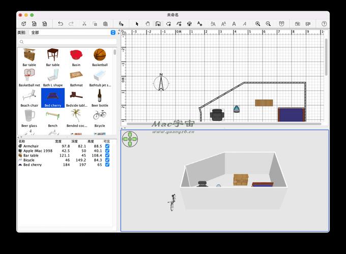Screen dimensions: 346x254
Task: Select Bar table row in the furniture list
Action: pyautogui.click(x=31, y=155)
